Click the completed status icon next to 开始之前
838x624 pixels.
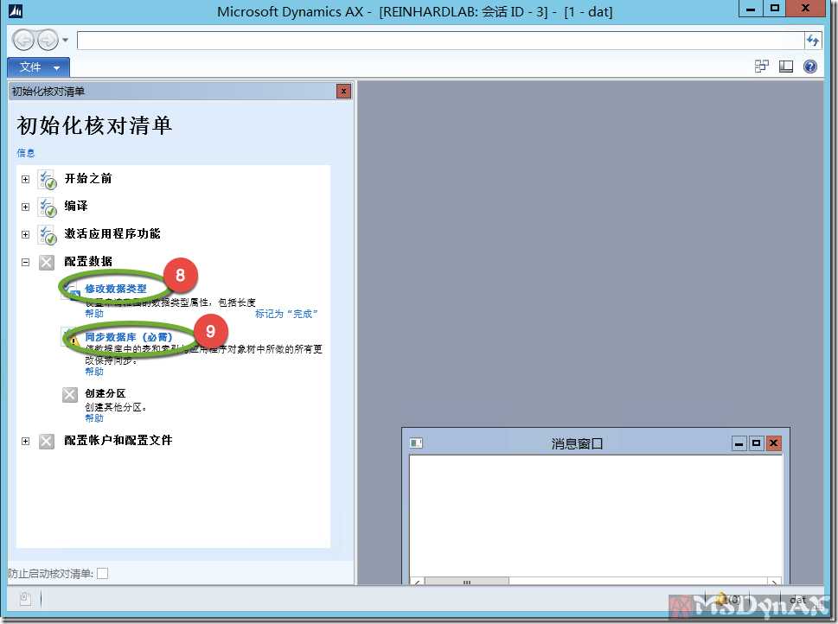coord(47,180)
